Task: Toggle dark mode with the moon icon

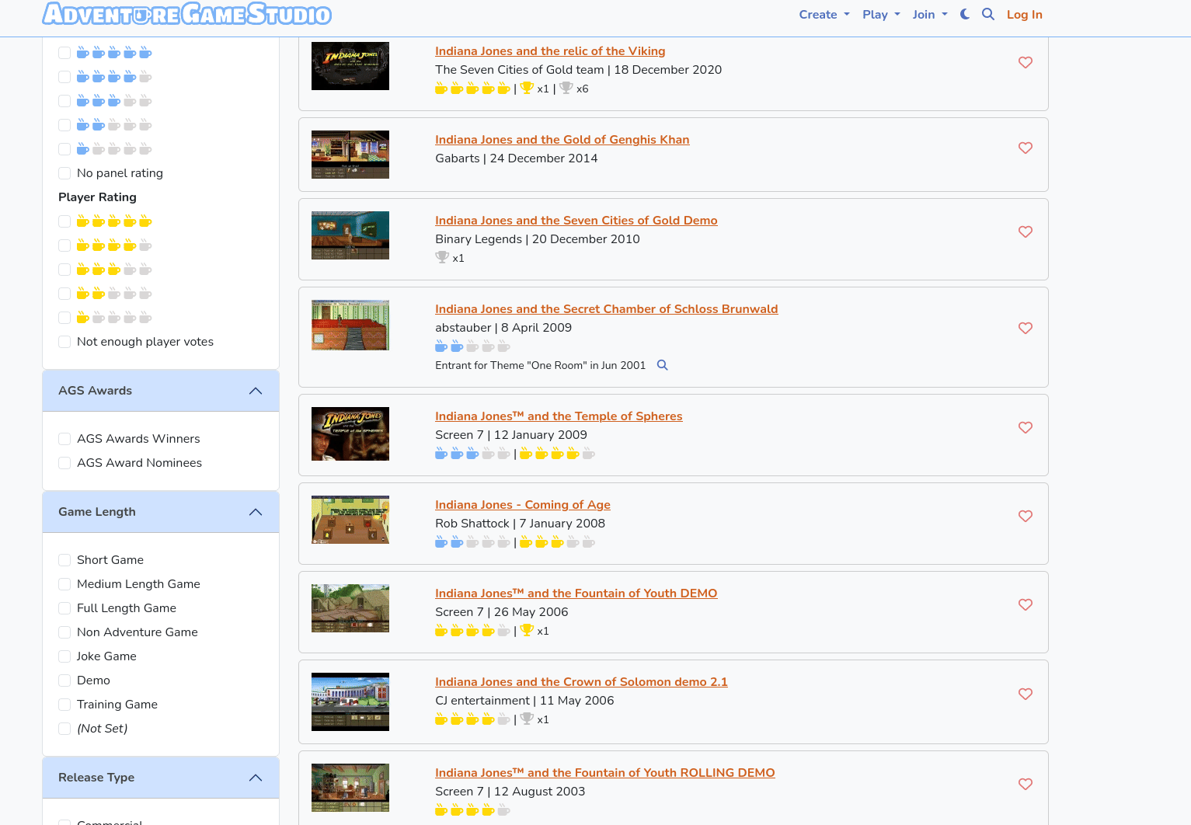Action: (965, 14)
